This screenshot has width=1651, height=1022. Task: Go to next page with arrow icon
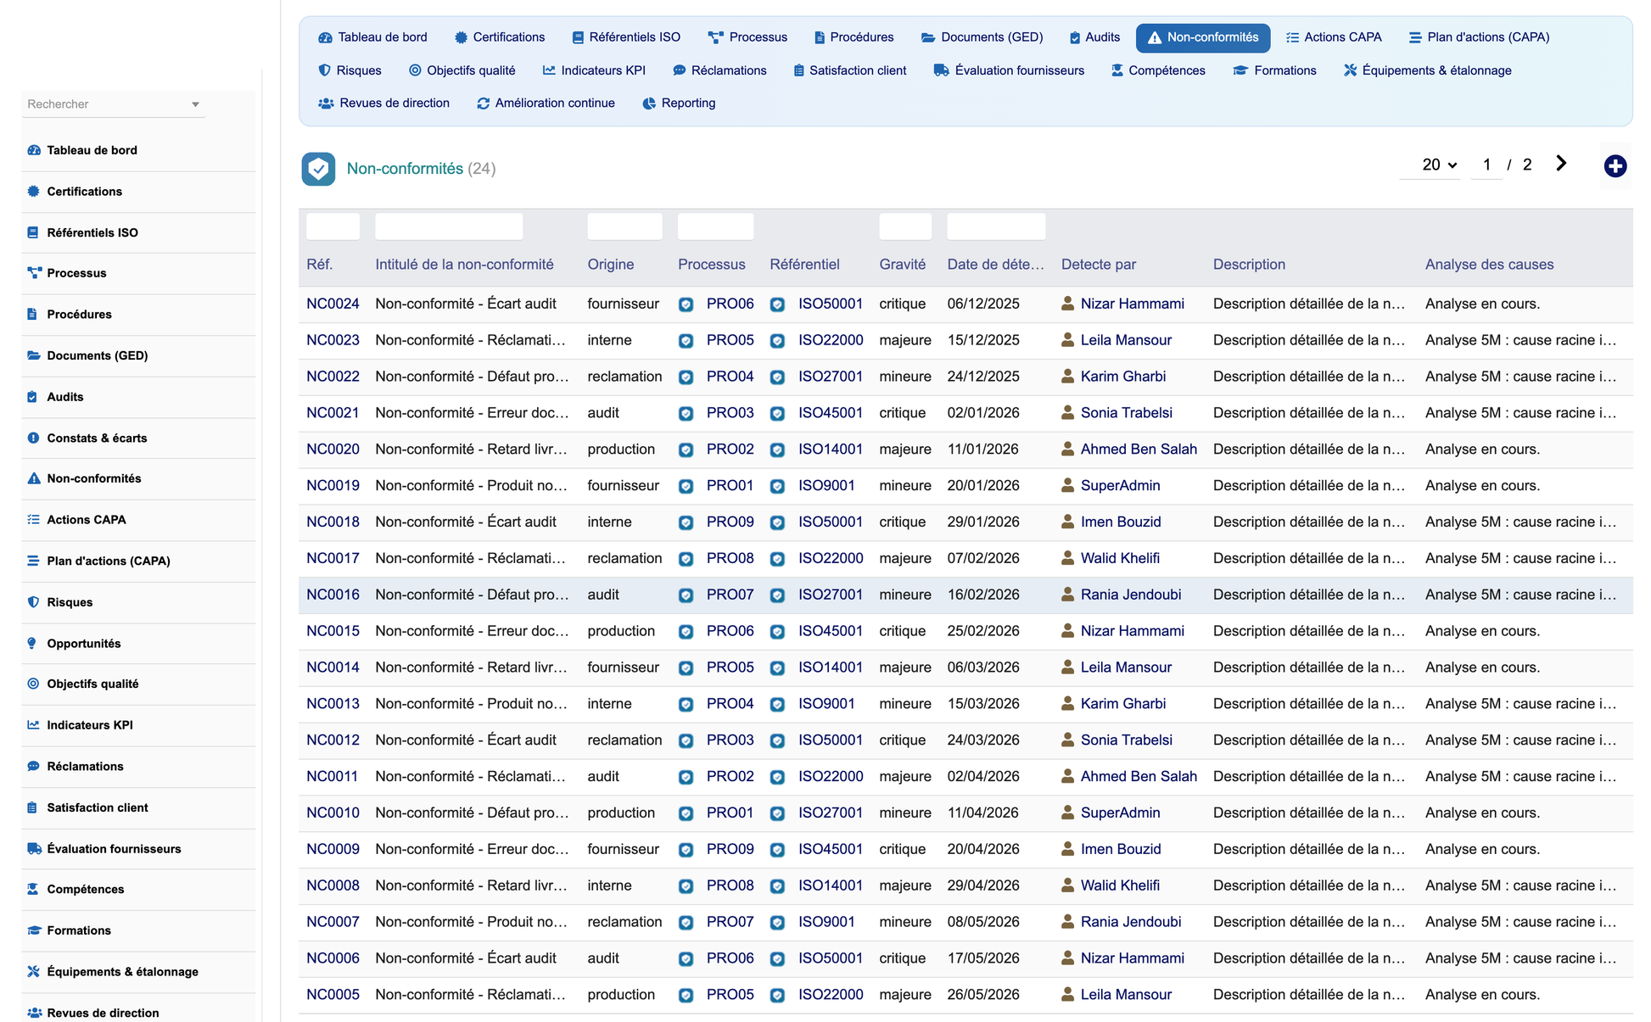1561,164
